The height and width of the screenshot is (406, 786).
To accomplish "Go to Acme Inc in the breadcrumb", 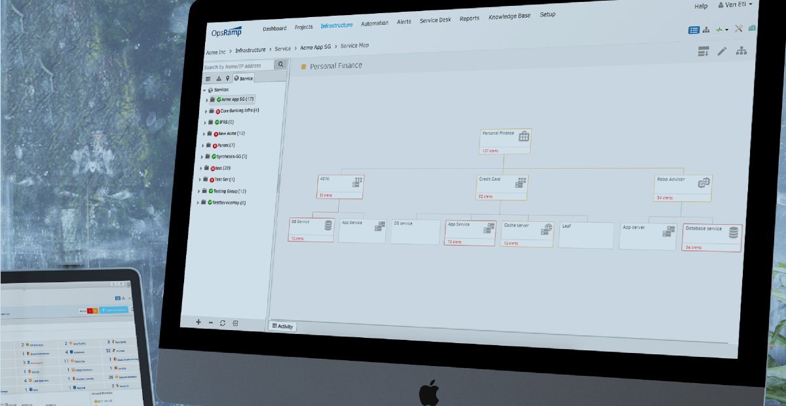I will click(x=215, y=51).
